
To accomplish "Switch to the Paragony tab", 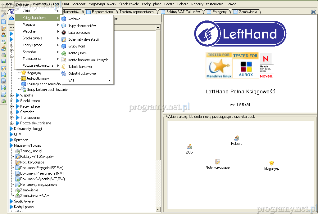I will coord(219,12).
